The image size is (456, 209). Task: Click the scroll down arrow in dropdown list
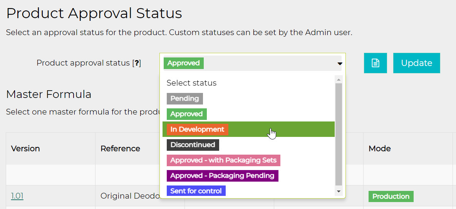point(339,191)
